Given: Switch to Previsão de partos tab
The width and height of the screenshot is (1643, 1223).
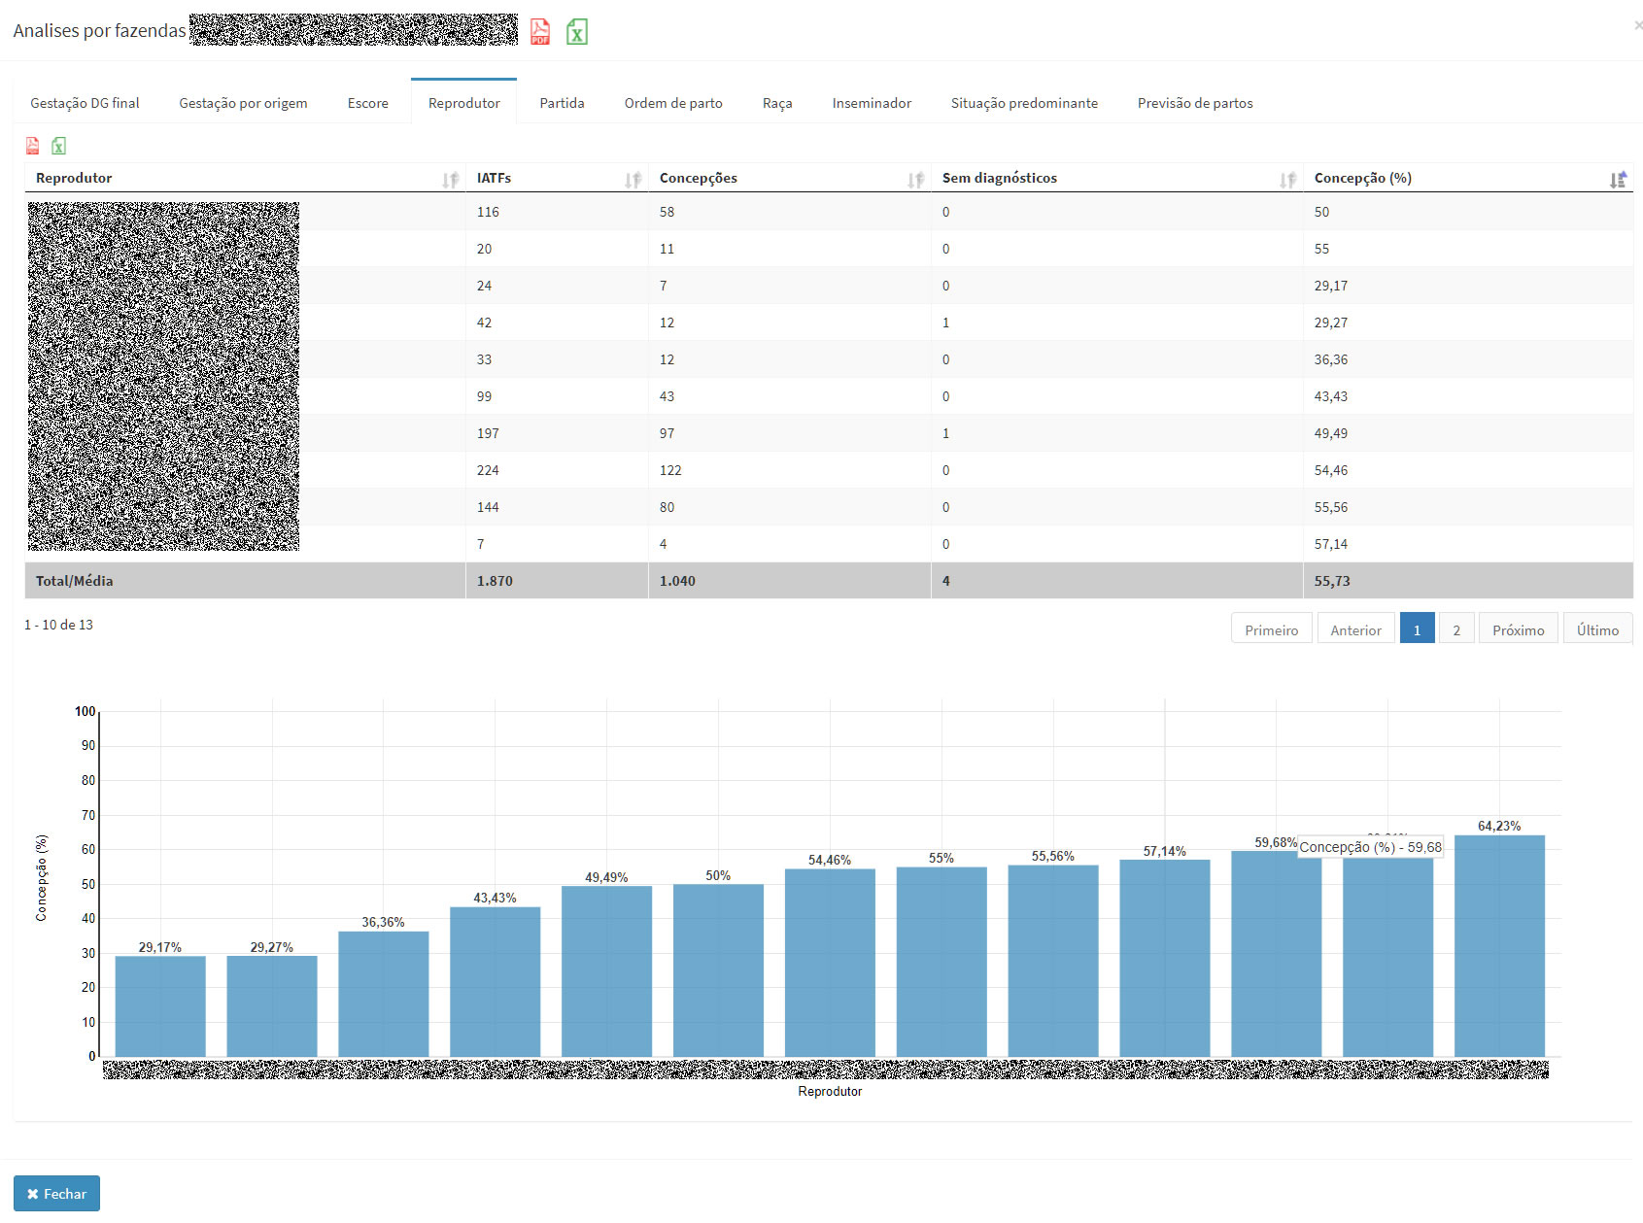Looking at the screenshot, I should (1195, 103).
